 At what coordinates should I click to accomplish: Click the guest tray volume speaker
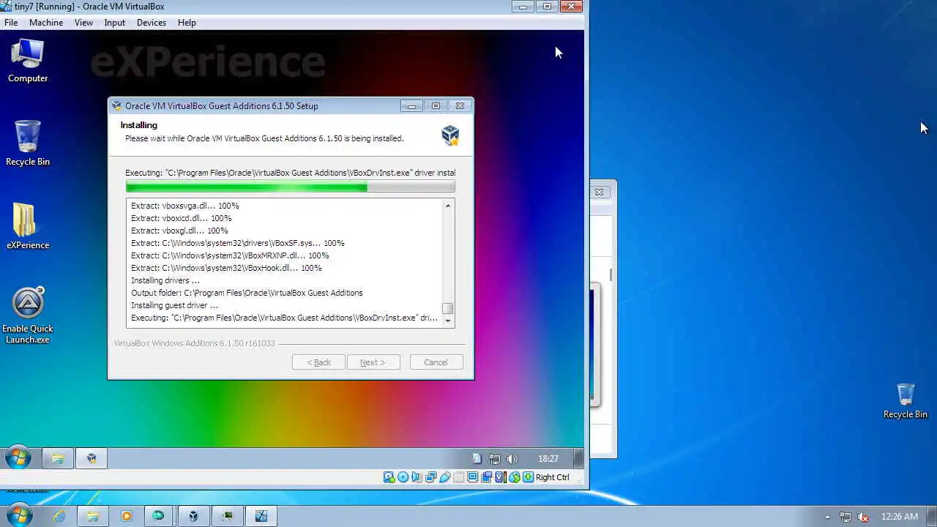click(512, 459)
